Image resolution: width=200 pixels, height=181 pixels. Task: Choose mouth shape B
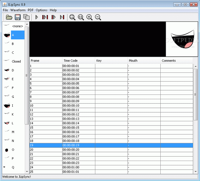click(x=14, y=44)
